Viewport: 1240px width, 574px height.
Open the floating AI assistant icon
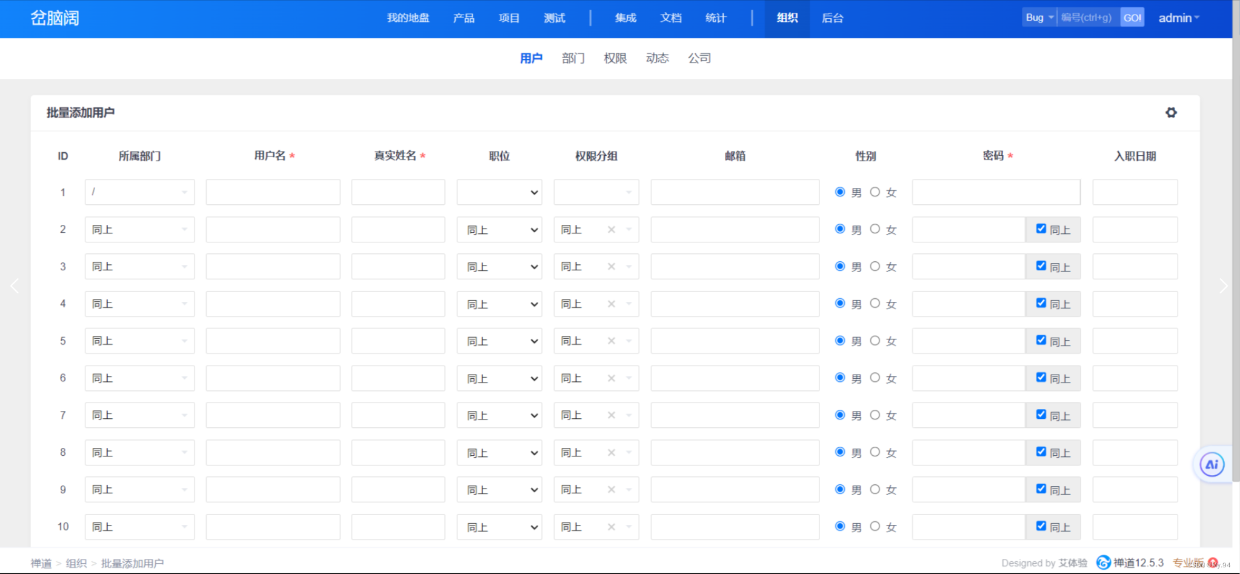tap(1212, 465)
